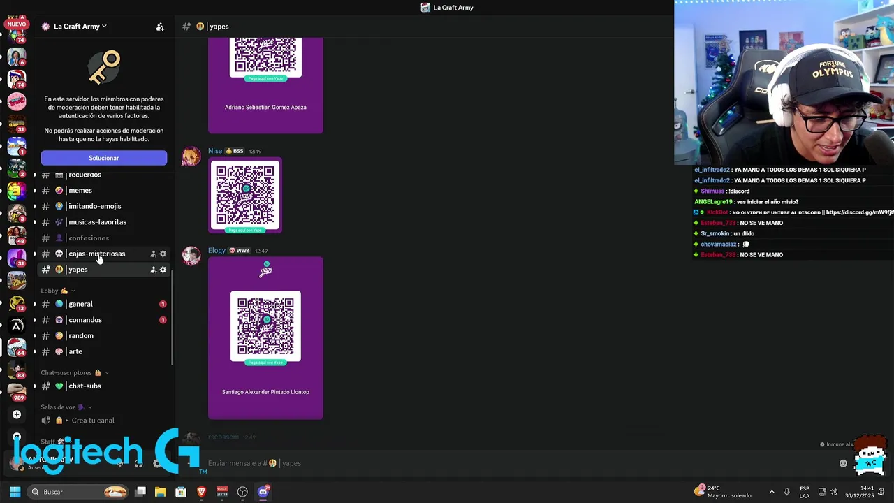894x503 pixels.
Task: Open Task View on the taskbar
Action: (140, 492)
